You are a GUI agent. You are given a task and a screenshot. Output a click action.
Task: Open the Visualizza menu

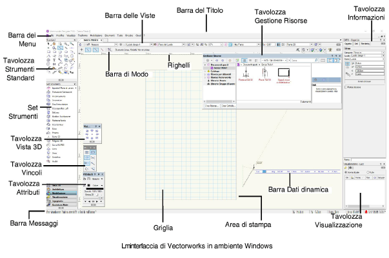(71, 35)
